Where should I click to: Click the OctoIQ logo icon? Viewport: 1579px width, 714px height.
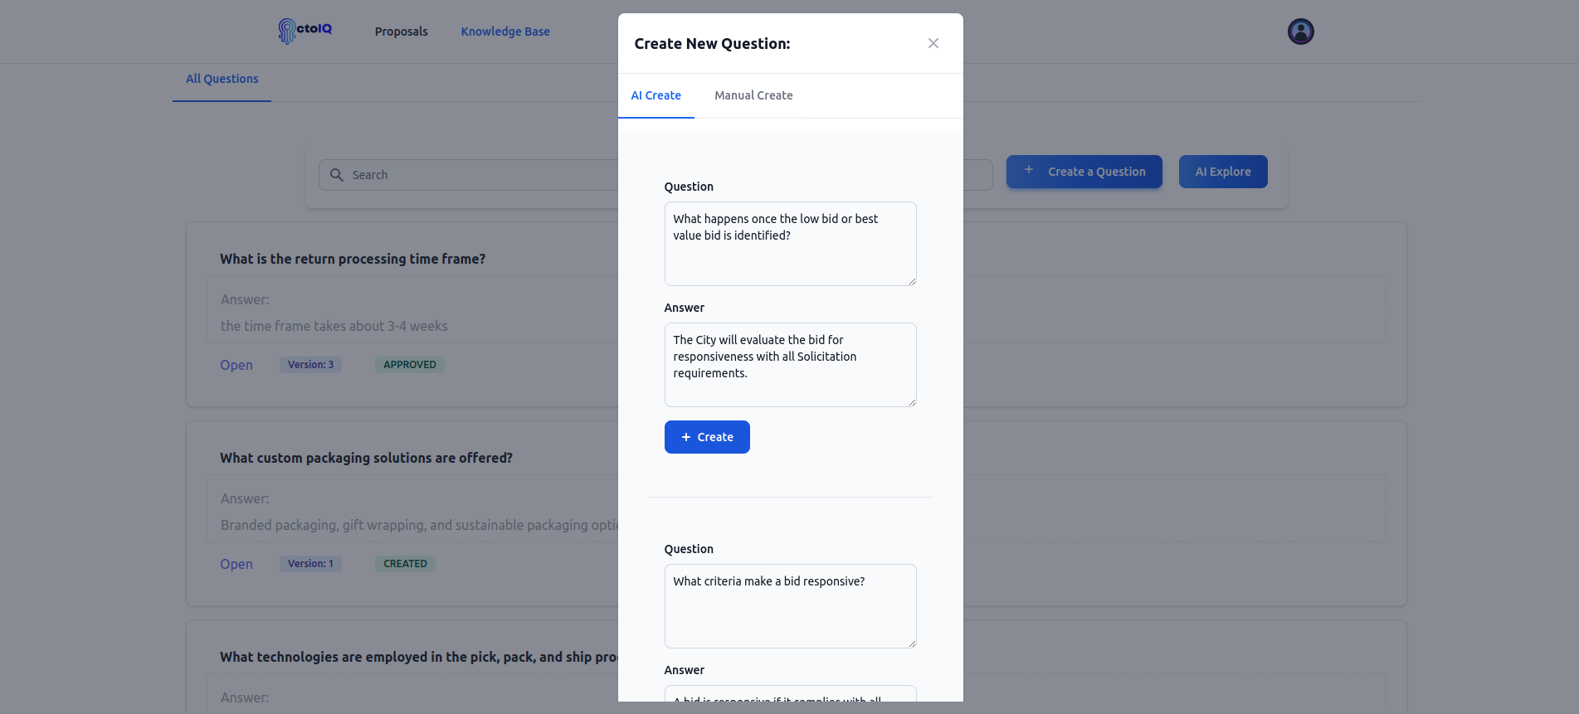[x=287, y=31]
